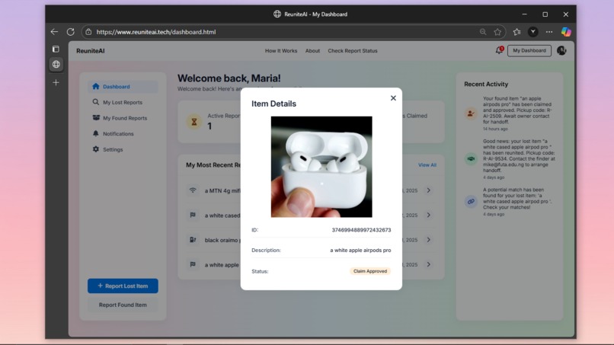Viewport: 614px width, 345px height.
Task: Expand the MTN 4g mifi report chevron
Action: [428, 190]
